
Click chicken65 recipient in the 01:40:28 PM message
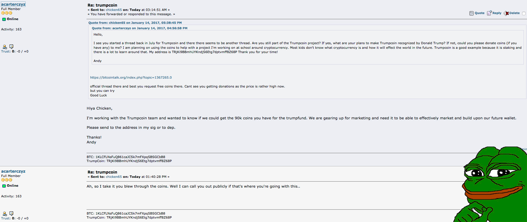114,177
